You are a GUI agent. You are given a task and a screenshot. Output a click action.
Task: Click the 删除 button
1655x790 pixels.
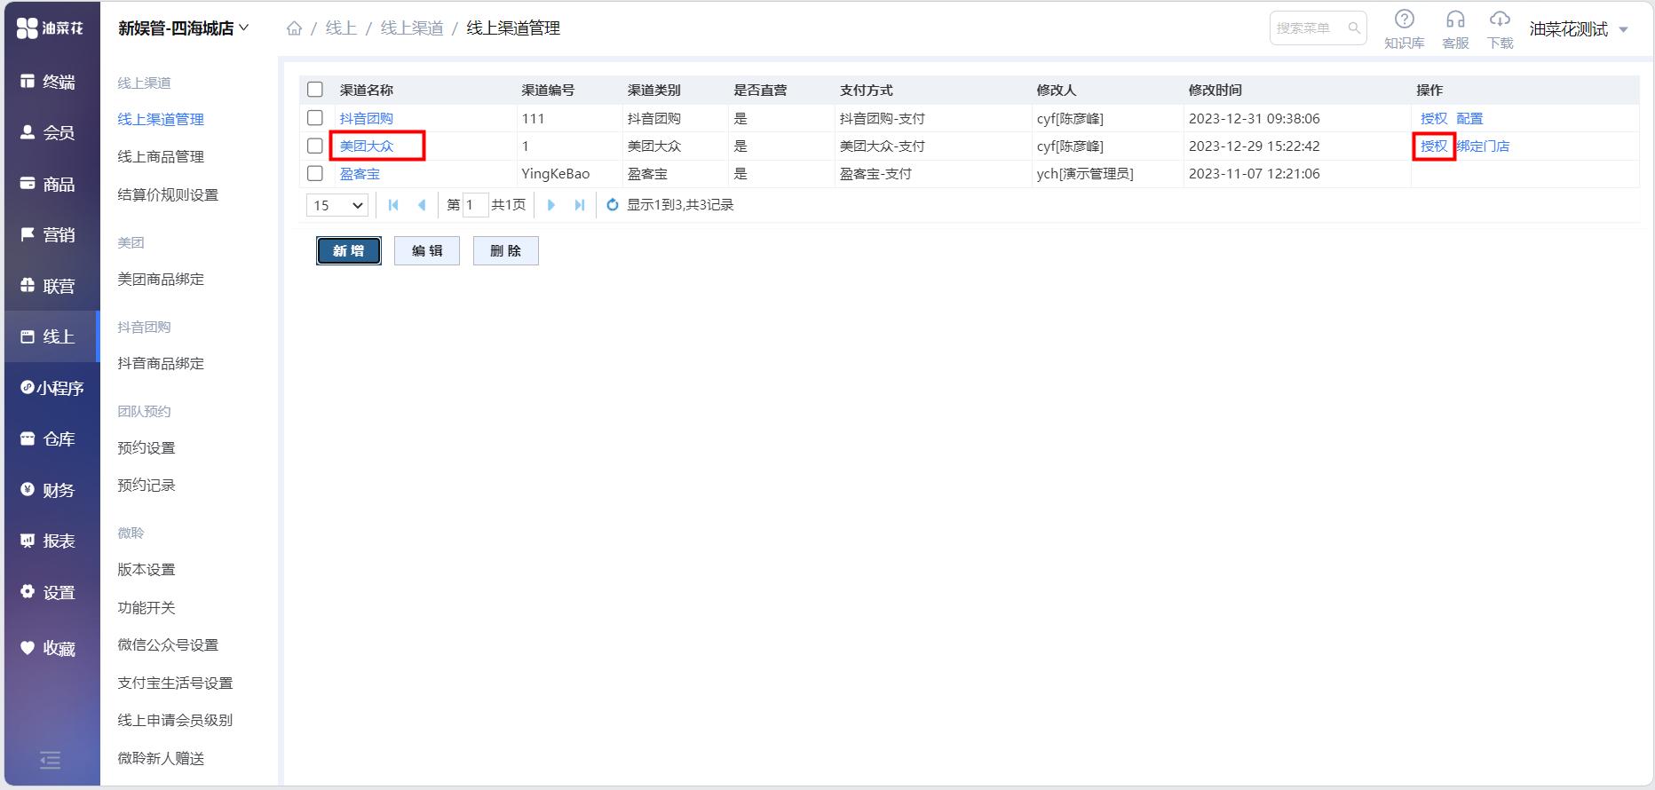[506, 251]
